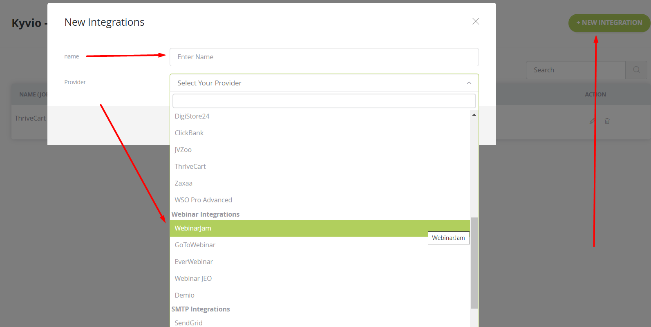Select Zaxaa provider option
Image resolution: width=651 pixels, height=327 pixels.
click(320, 183)
